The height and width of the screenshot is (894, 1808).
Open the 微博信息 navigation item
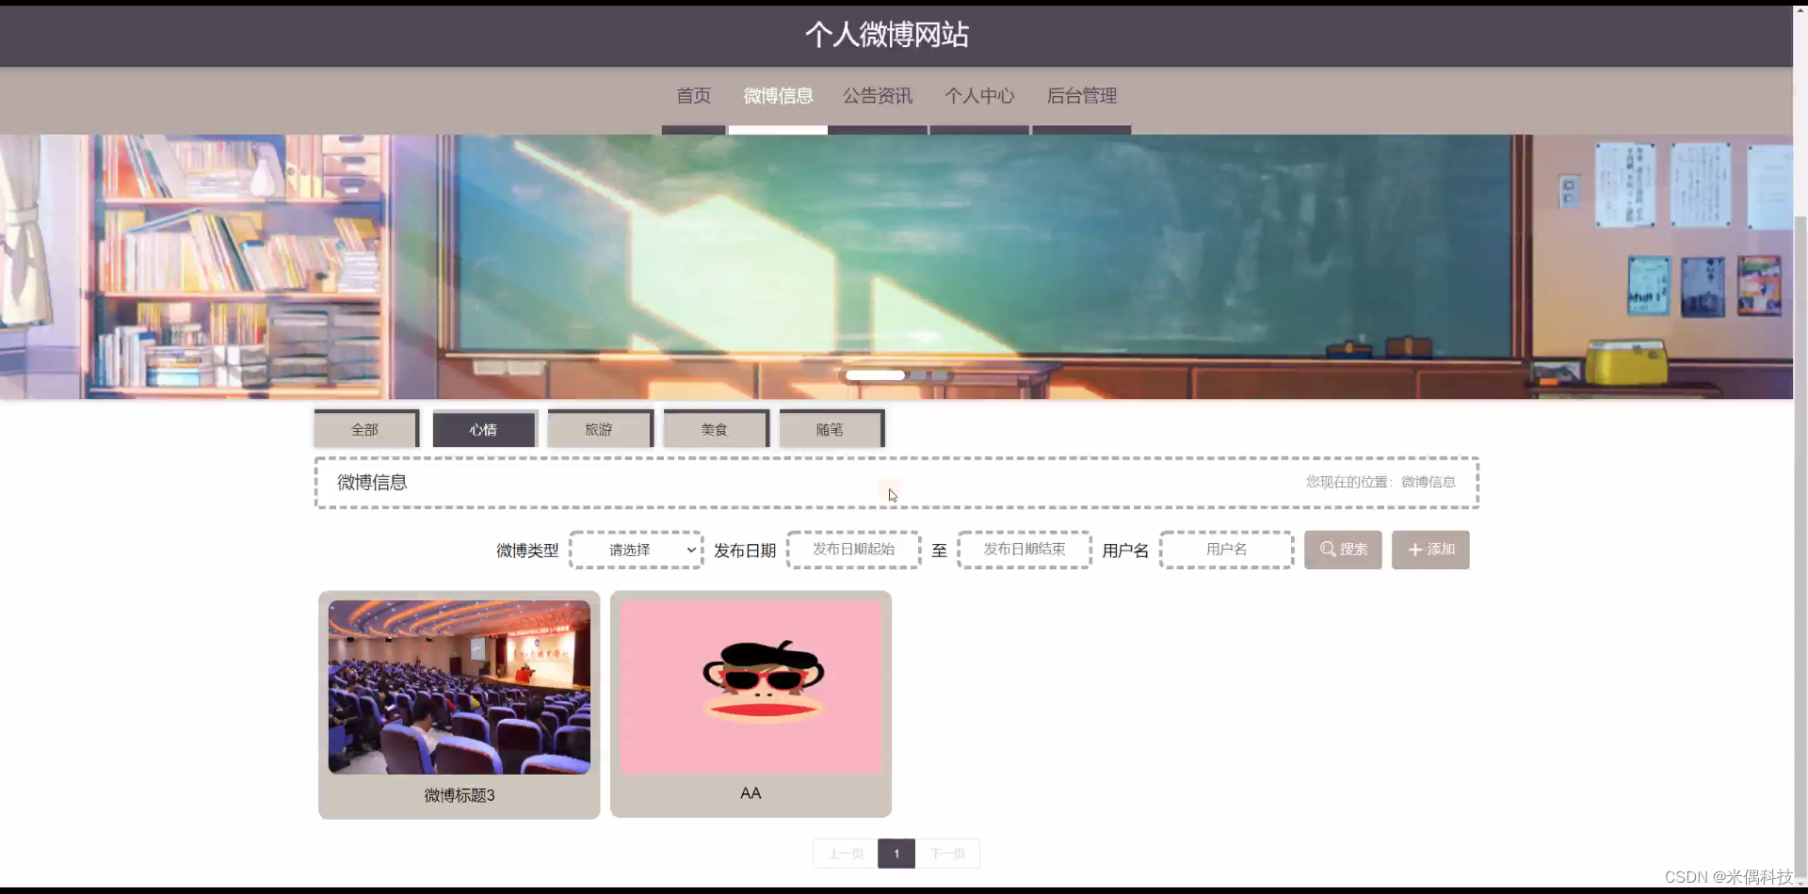(x=778, y=96)
